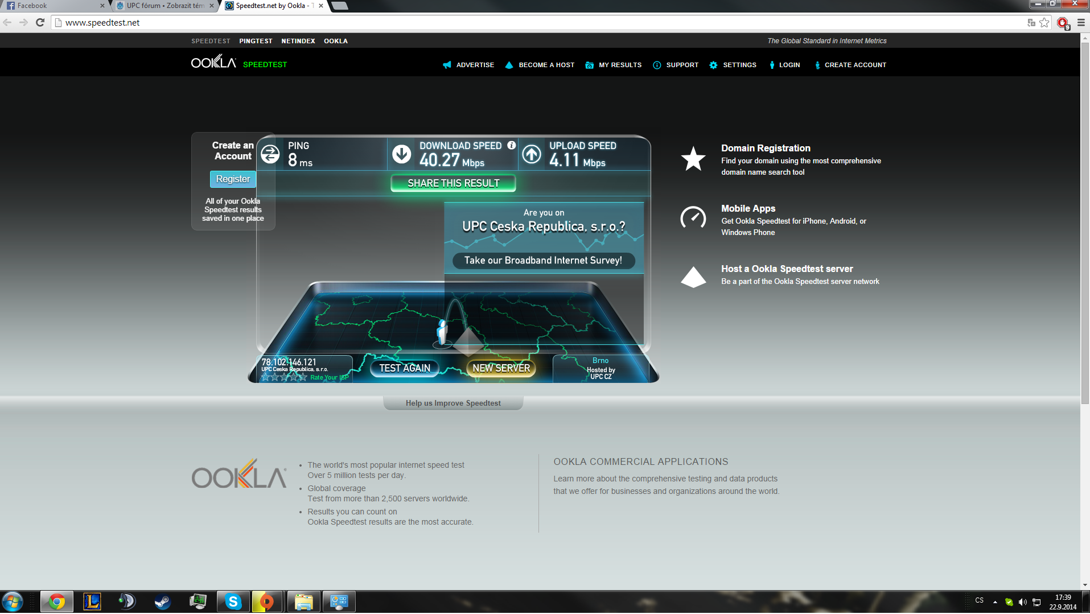The width and height of the screenshot is (1090, 614).
Task: Open TeamSpeak from the taskbar
Action: (127, 601)
